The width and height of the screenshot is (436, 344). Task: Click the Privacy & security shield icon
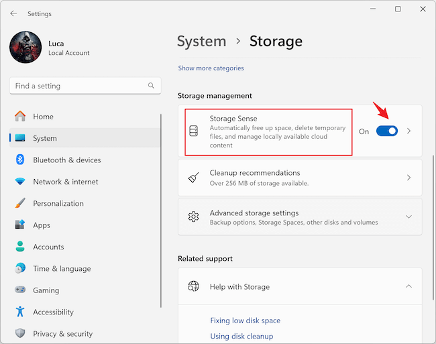(20, 333)
